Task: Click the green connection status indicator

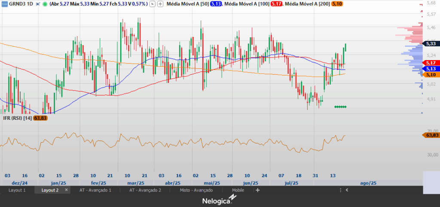Action: pos(44,4)
